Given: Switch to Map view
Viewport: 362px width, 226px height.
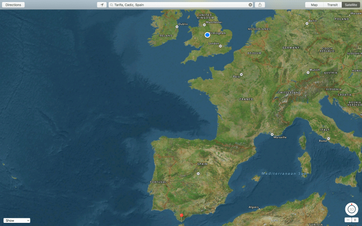Looking at the screenshot, I should (314, 5).
